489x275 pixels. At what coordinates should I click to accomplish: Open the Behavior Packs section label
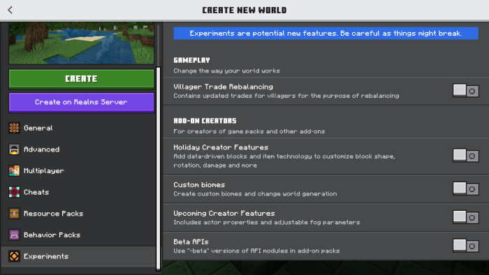pos(52,235)
